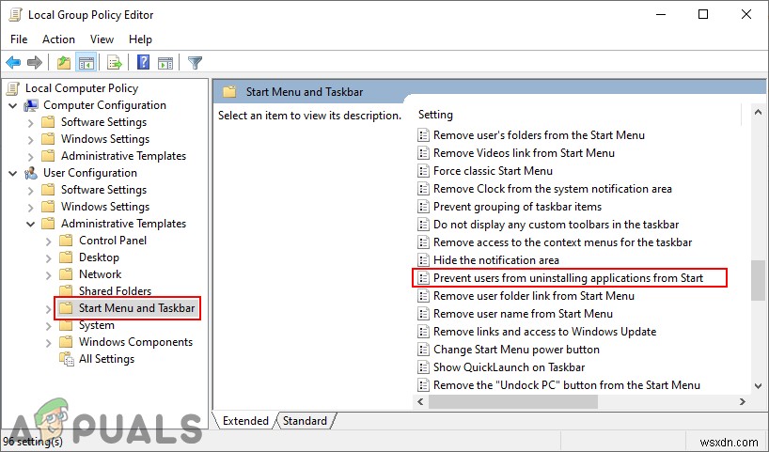Click the Back arrow toolbar icon
The width and height of the screenshot is (769, 452).
tap(13, 62)
